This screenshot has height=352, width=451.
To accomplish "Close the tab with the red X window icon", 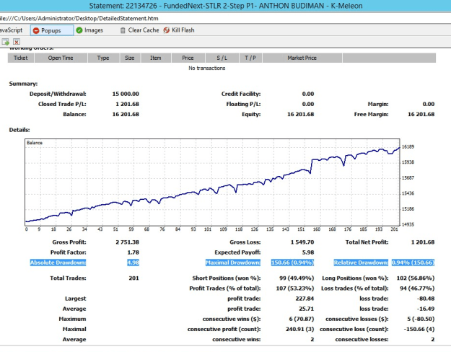I will [x=17, y=42].
